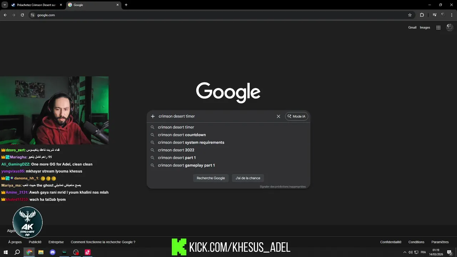Click chat message from Ali_GamingDZZ
The image size is (457, 257).
click(x=47, y=164)
